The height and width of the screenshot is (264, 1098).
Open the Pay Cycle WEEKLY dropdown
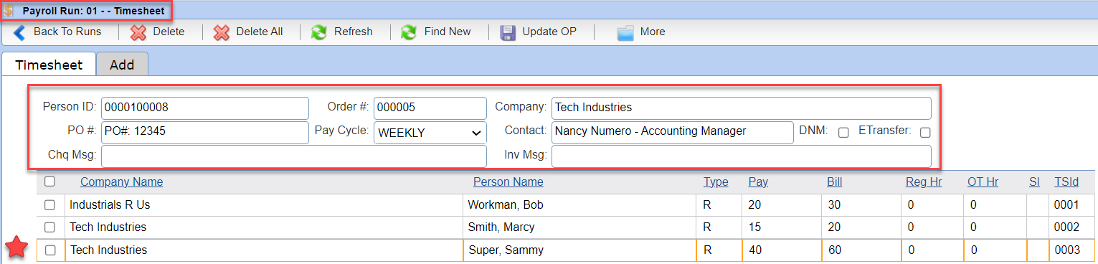coord(430,133)
